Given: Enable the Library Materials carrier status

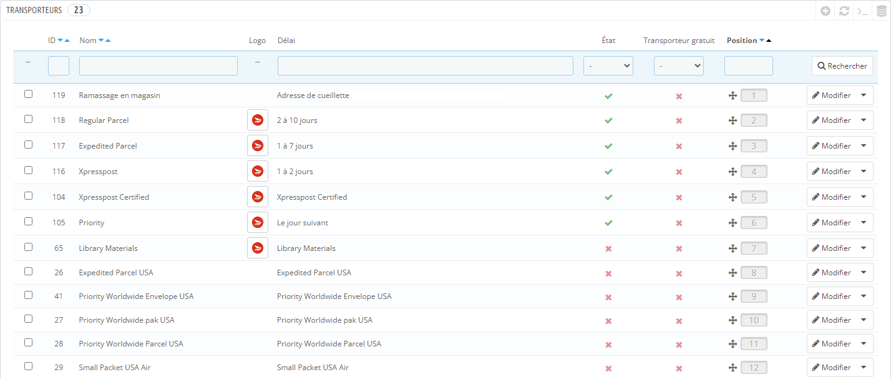Looking at the screenshot, I should point(608,248).
